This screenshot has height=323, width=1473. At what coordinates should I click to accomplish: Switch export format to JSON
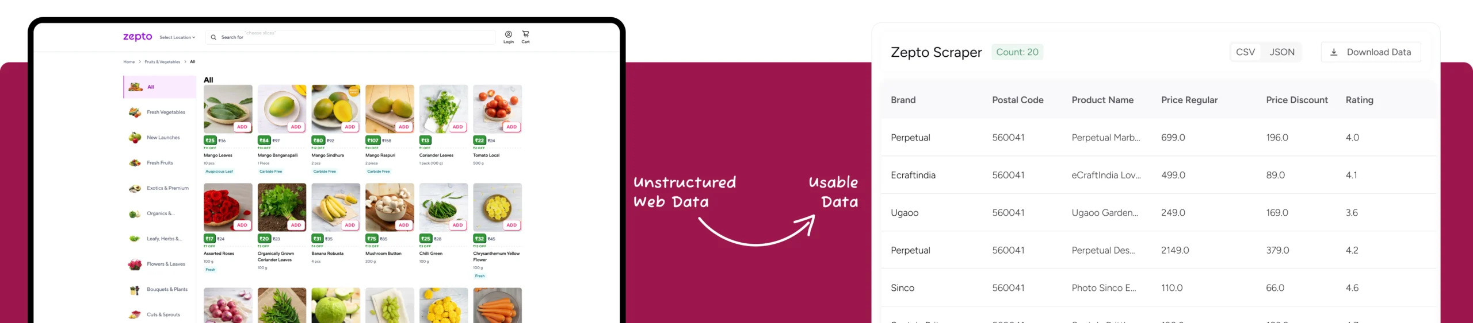(x=1282, y=52)
